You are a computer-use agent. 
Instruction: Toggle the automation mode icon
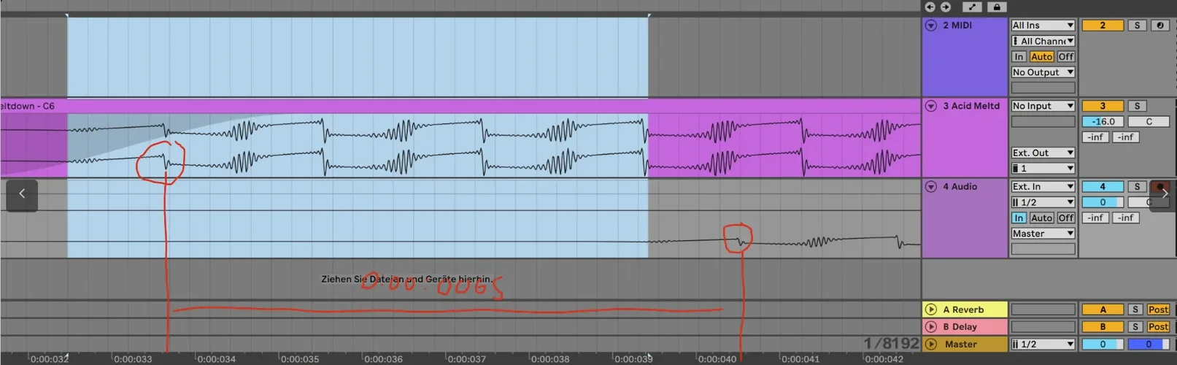pyautogui.click(x=972, y=7)
